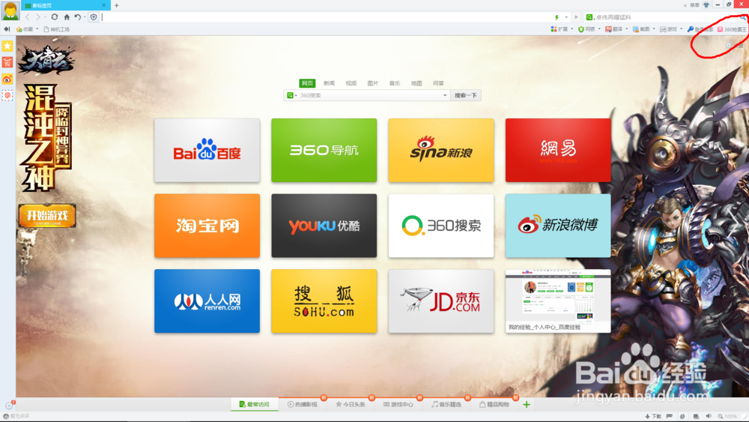Open the Youku 优酷 tile
The height and width of the screenshot is (422, 749).
[x=324, y=226]
